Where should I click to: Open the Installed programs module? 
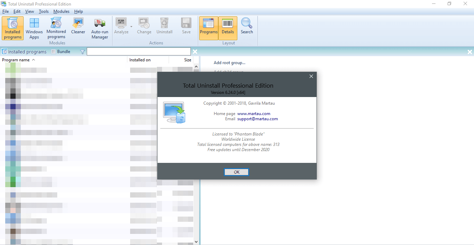click(13, 28)
